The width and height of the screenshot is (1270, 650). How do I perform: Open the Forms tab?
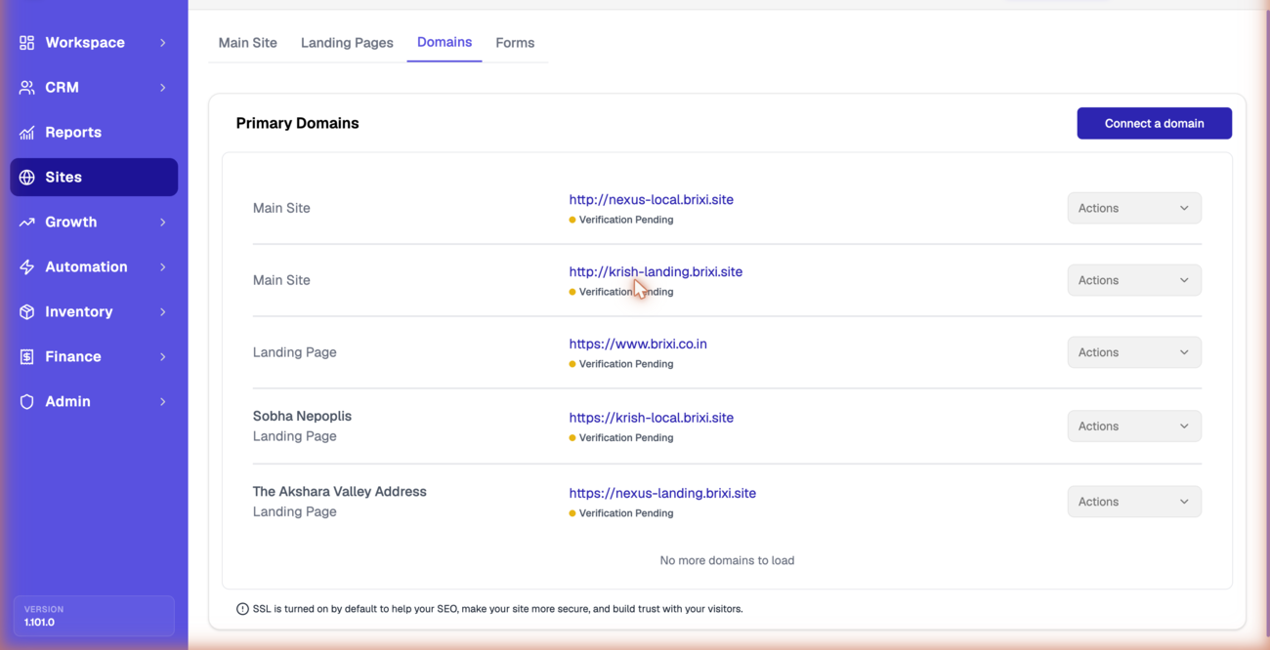click(x=515, y=43)
